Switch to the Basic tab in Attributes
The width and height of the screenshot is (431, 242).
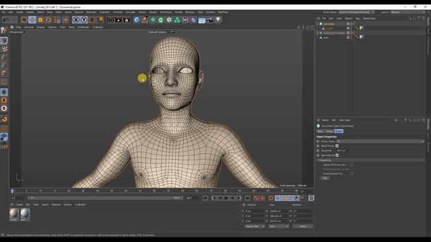coord(321,131)
